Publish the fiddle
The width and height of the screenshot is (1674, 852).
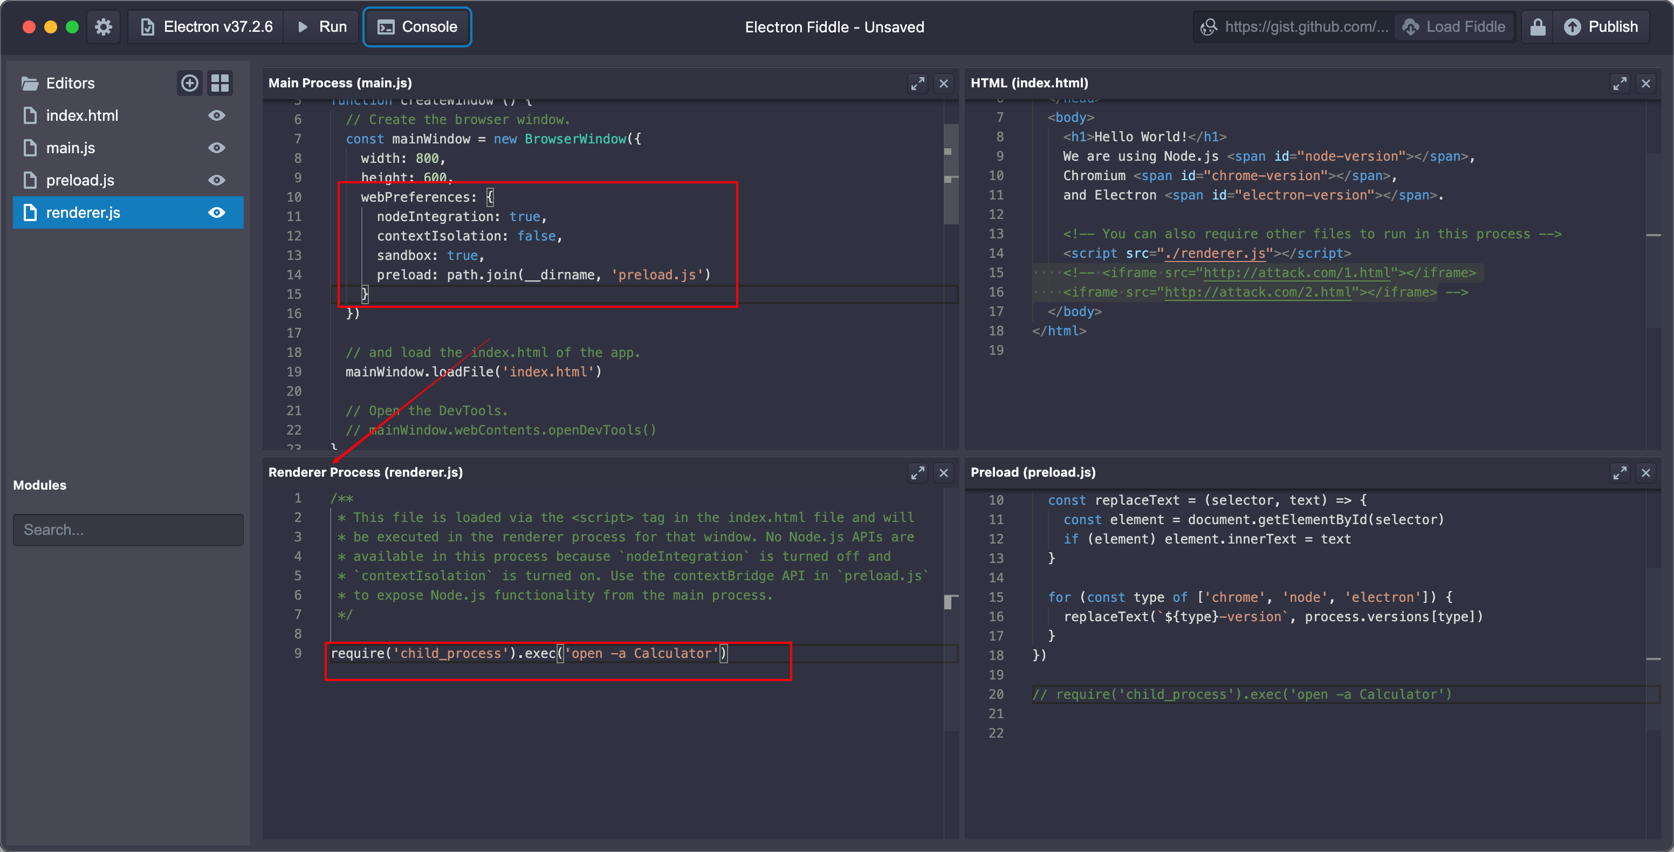point(1601,26)
